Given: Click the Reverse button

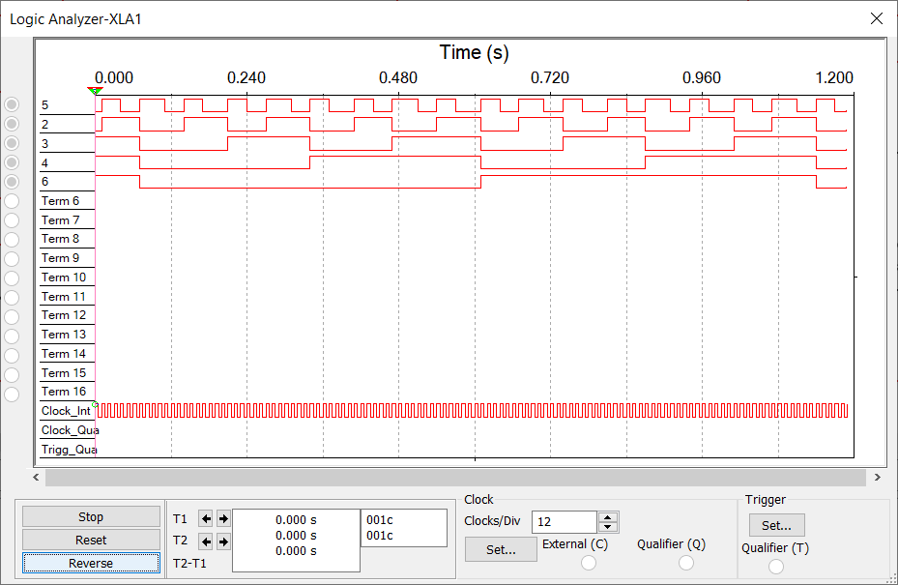Looking at the screenshot, I should [x=91, y=563].
